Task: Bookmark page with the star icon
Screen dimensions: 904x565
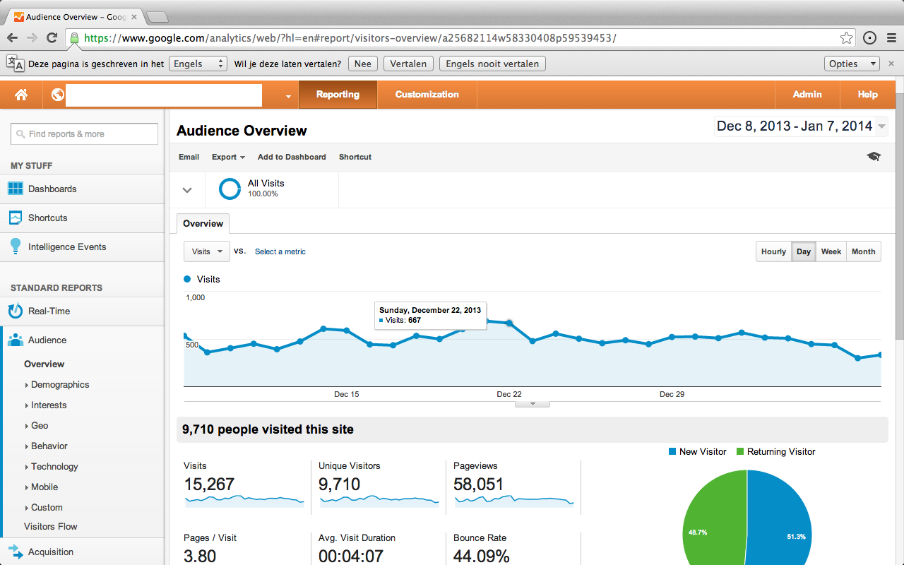Action: 846,38
